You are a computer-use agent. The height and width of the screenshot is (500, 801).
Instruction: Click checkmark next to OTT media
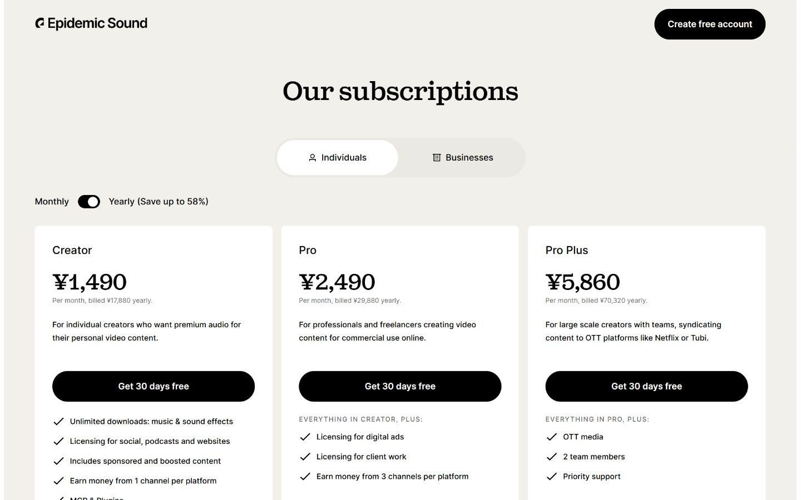click(x=552, y=437)
